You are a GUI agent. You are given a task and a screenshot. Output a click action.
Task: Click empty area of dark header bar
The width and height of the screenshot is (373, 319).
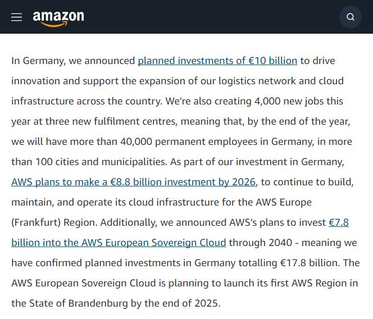210,17
